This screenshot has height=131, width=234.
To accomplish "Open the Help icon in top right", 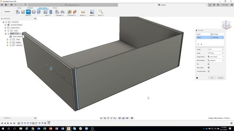I will pyautogui.click(x=232, y=5).
